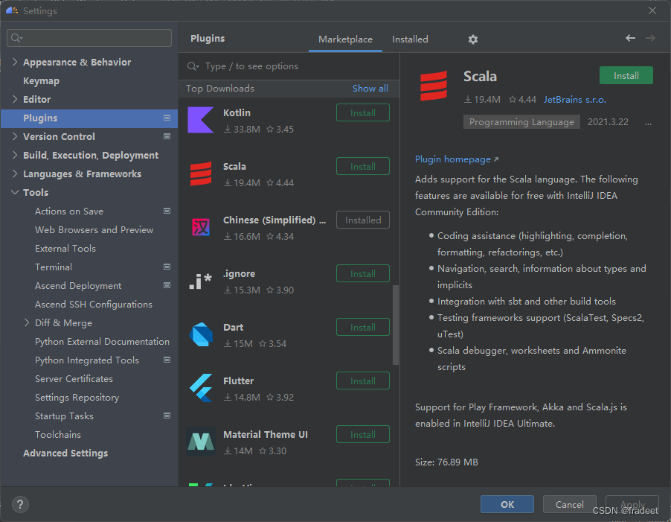
Task: Close the Settings window
Action: coord(652,10)
